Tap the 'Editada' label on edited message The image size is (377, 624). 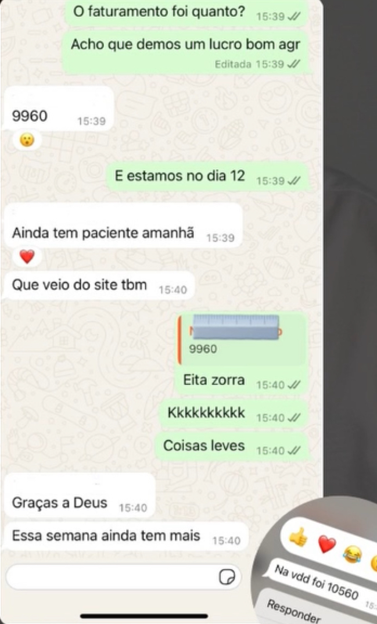click(x=233, y=64)
